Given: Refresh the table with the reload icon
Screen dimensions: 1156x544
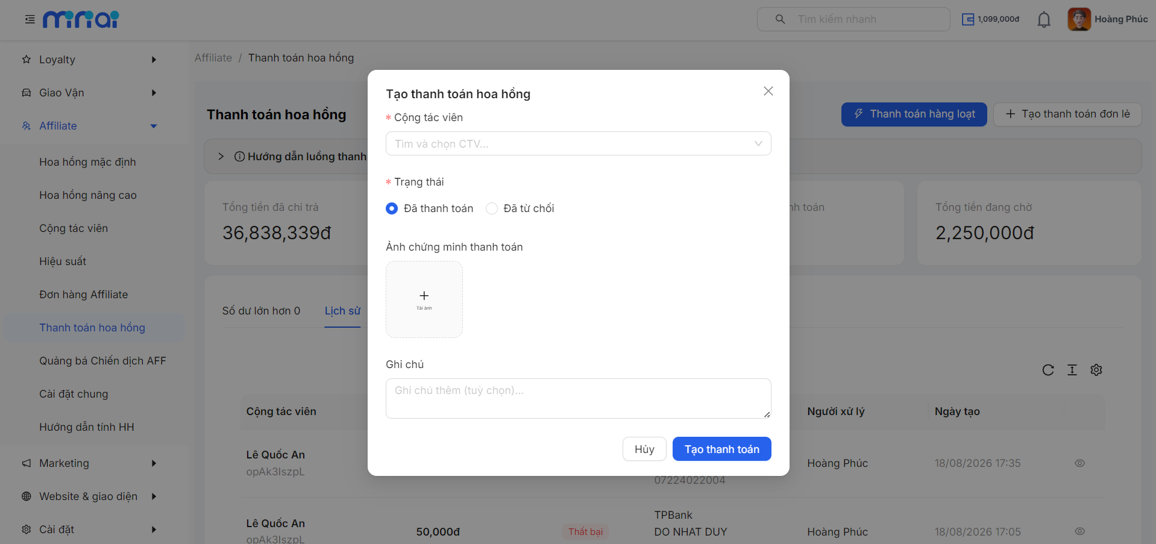Looking at the screenshot, I should (x=1048, y=370).
